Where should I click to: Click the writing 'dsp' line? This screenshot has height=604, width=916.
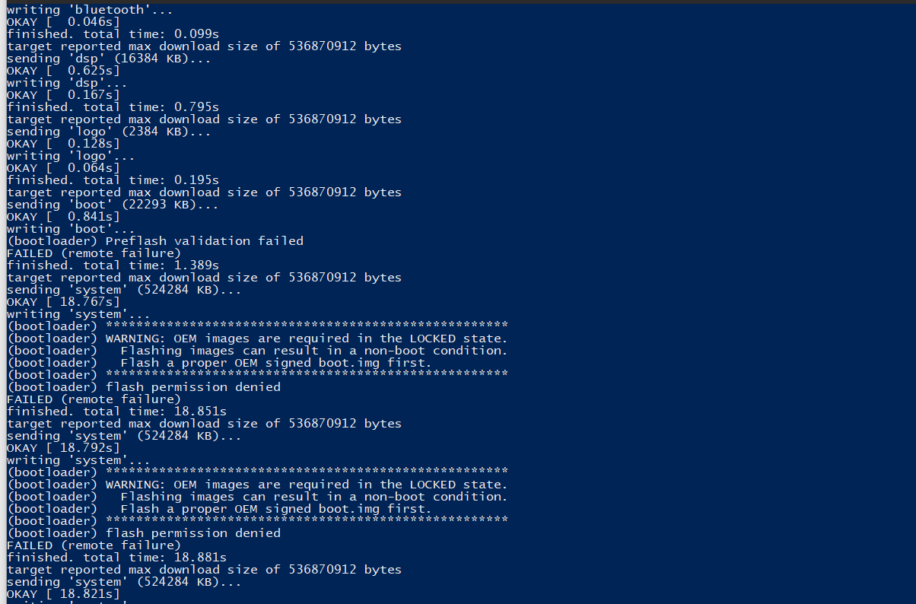tap(67, 83)
